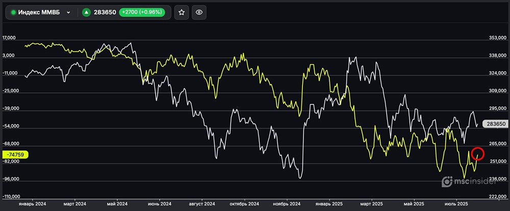
Task: Click the 283650 value in the top bar
Action: 104,12
